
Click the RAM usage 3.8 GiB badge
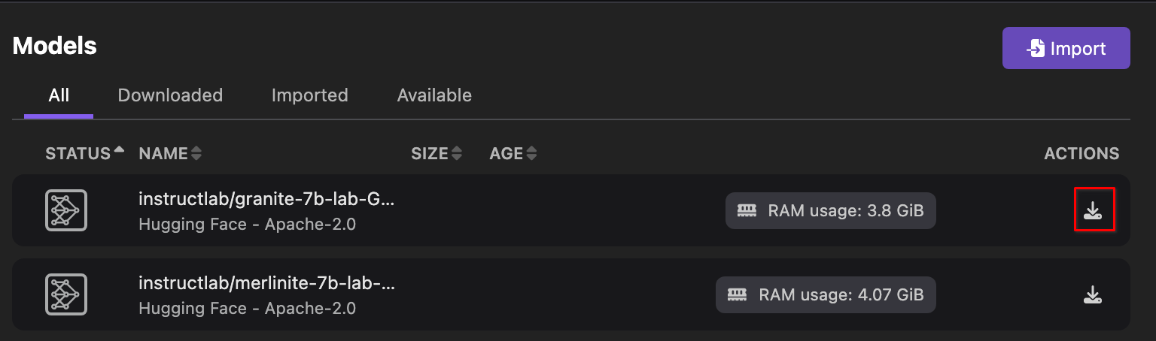(831, 211)
